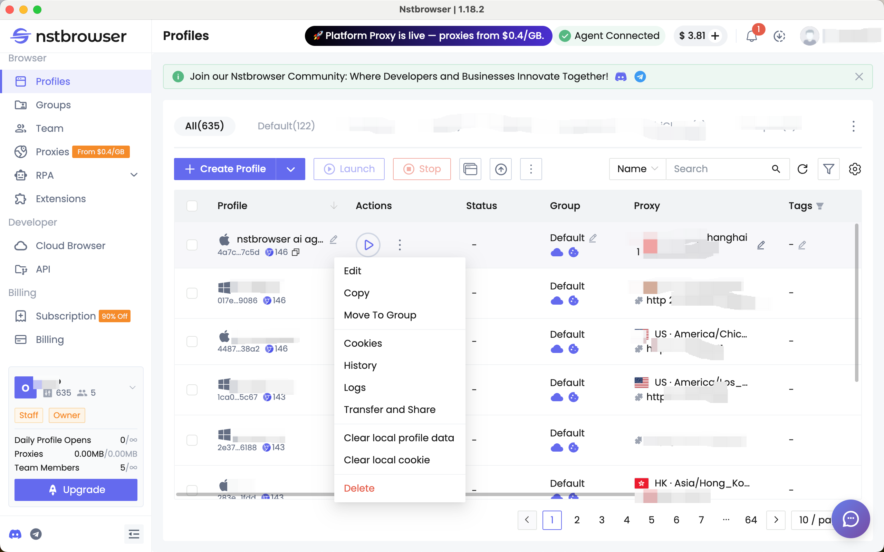This screenshot has height=552, width=884.
Task: Collapse the sidebar using bottom toggle icon
Action: pyautogui.click(x=134, y=534)
